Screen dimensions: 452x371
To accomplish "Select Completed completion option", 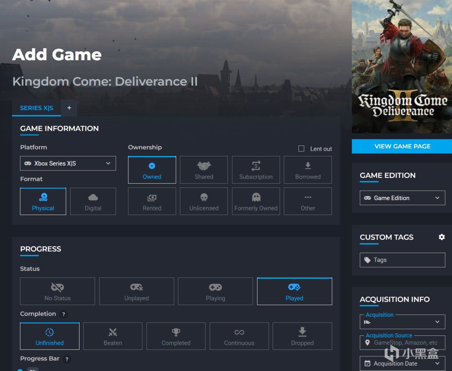I will [x=176, y=336].
